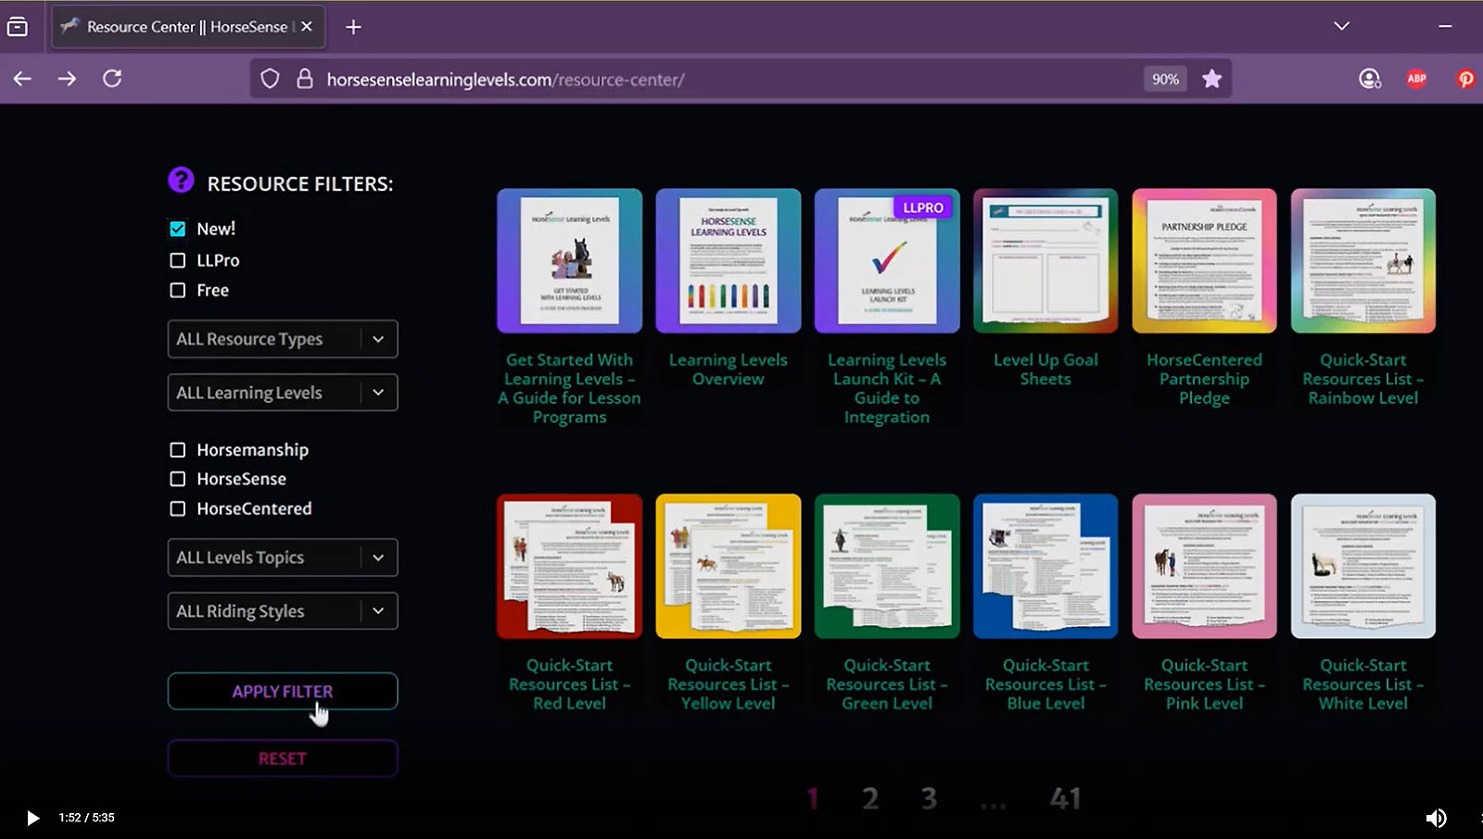Click the browser back arrow

coord(22,79)
